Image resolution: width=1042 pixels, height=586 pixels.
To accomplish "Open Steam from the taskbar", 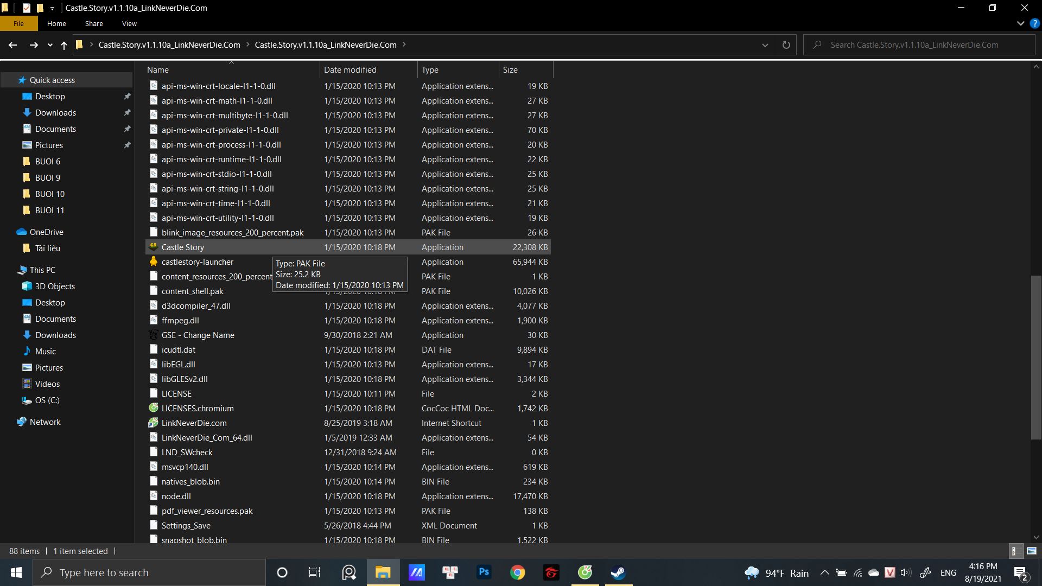I will tap(618, 572).
